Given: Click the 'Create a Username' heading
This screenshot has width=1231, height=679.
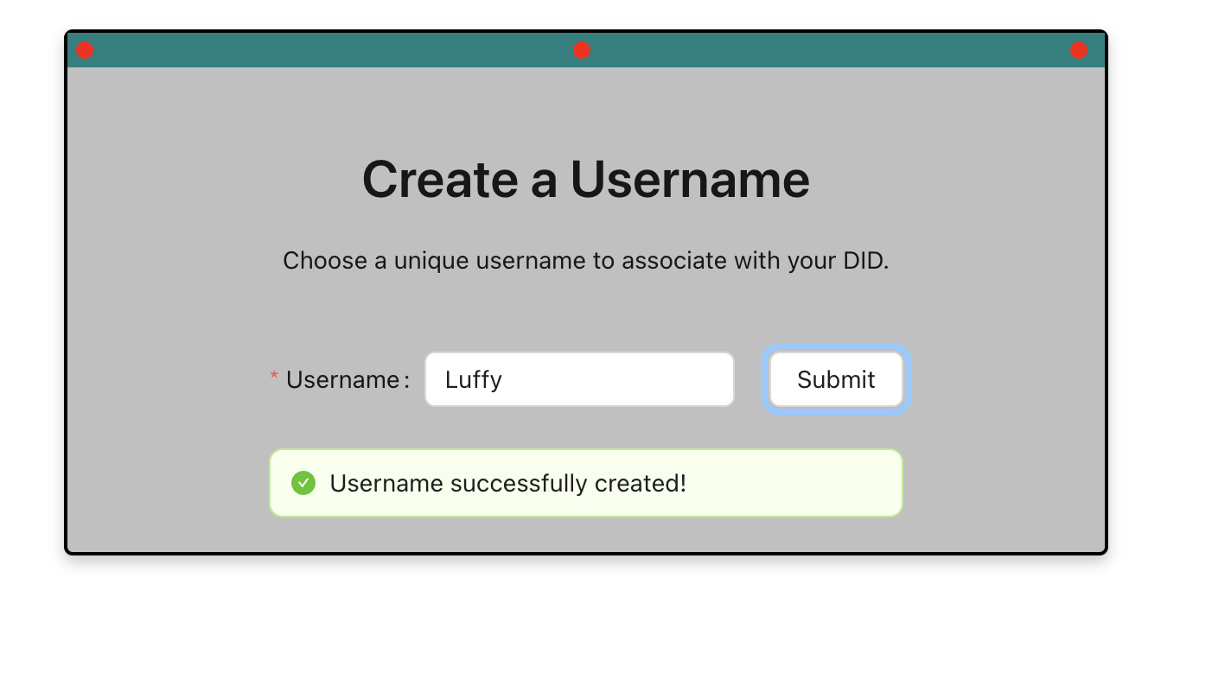Looking at the screenshot, I should point(586,179).
